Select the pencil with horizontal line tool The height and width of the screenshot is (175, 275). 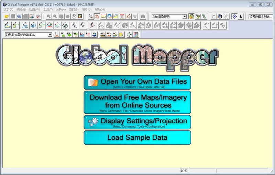[82, 25]
